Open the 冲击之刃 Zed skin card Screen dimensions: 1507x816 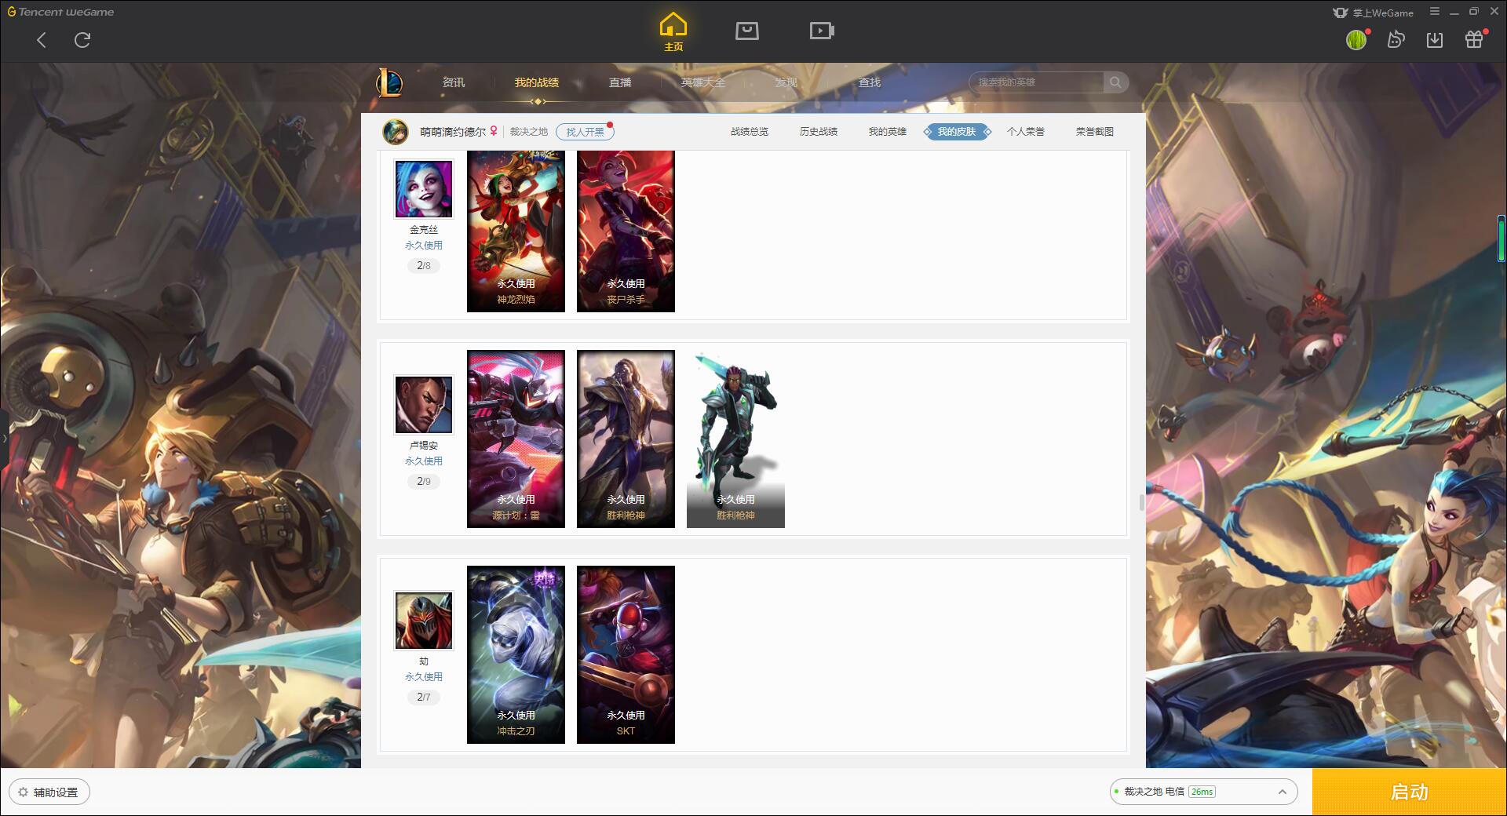click(x=516, y=654)
